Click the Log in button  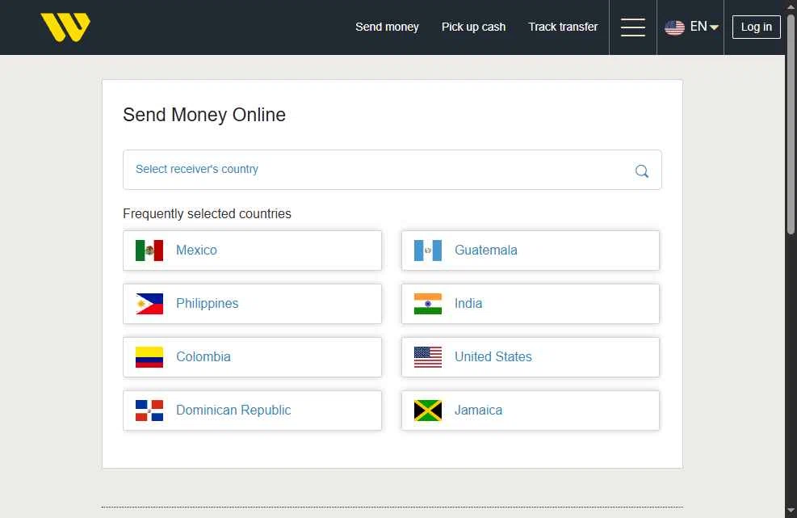pyautogui.click(x=756, y=27)
